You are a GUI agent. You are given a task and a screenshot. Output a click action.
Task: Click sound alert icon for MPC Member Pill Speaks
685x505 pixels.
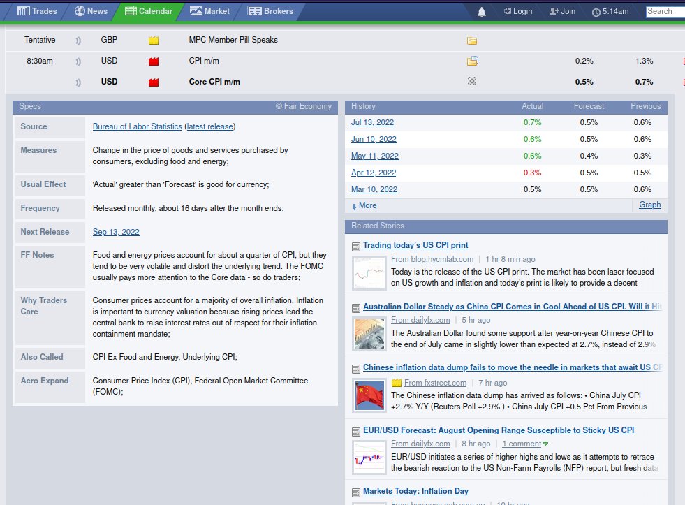pyautogui.click(x=78, y=41)
